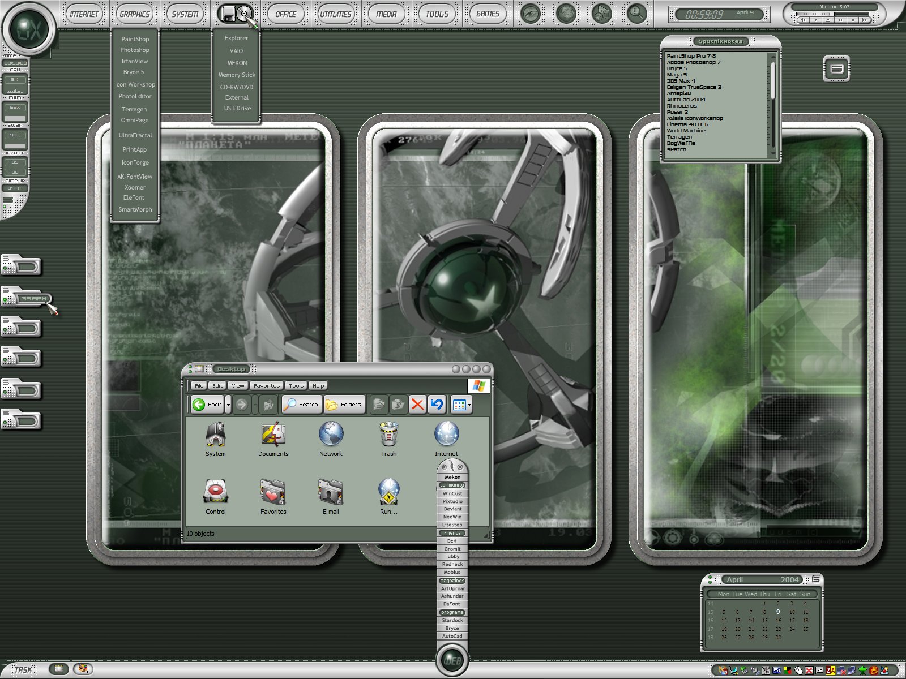The height and width of the screenshot is (679, 906).
Task: Click the magnifier icon on top bar
Action: tap(636, 14)
